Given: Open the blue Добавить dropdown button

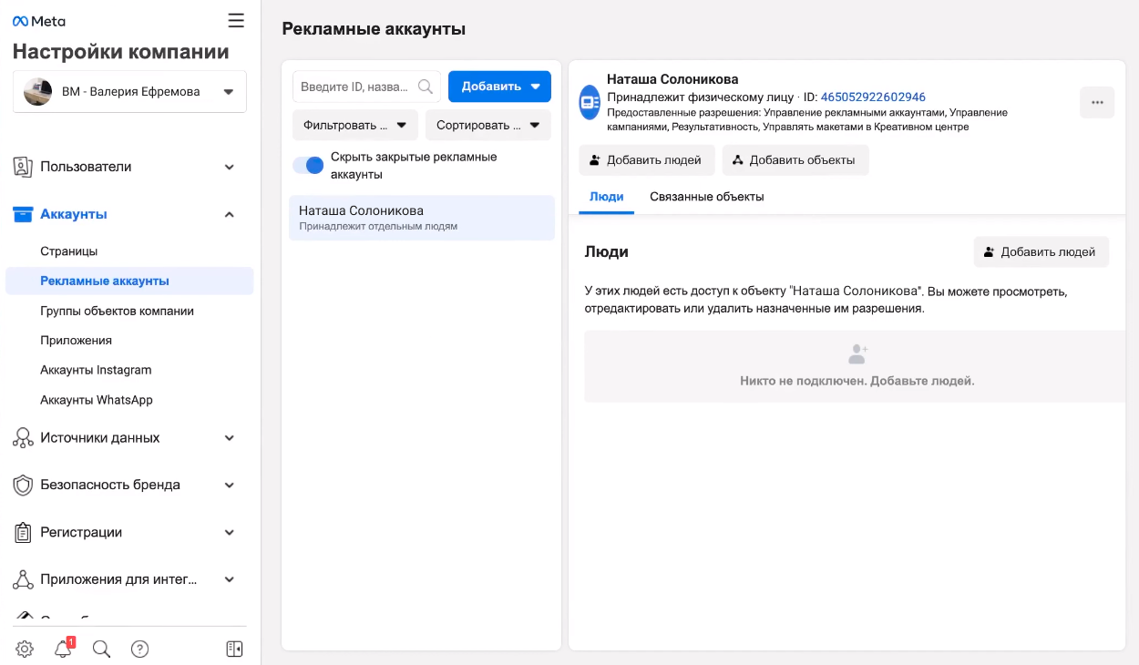Looking at the screenshot, I should [499, 87].
